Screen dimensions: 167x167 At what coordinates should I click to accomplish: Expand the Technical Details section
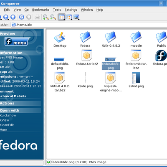pyautogui.click(x=13, y=96)
